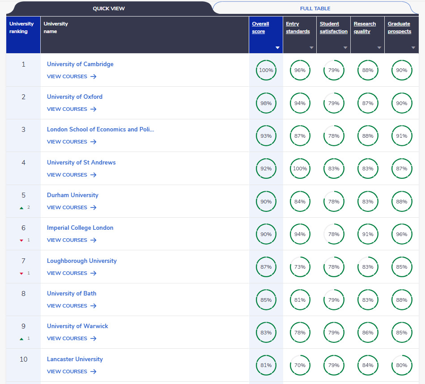
Task: Click Loughborough's red down rank-change arrow
Action: (x=21, y=273)
